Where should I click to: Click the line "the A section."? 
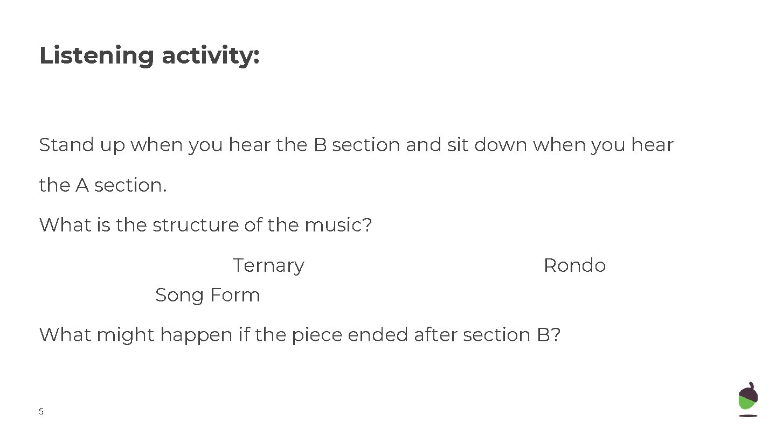pos(103,185)
